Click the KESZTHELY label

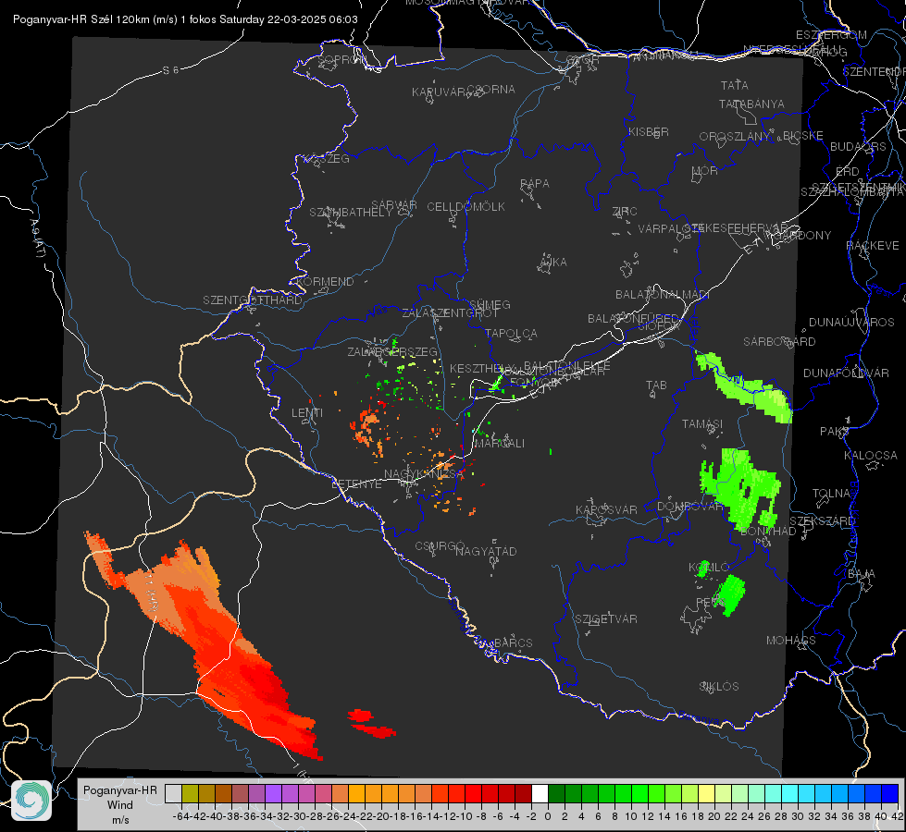point(481,368)
